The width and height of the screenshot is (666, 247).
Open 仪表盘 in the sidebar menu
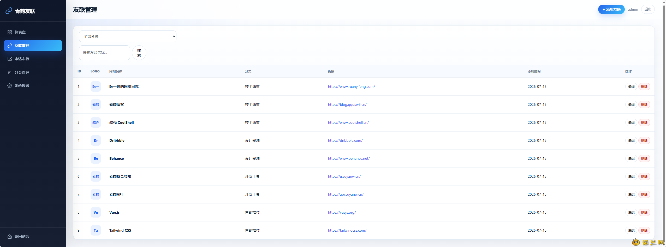(33, 32)
